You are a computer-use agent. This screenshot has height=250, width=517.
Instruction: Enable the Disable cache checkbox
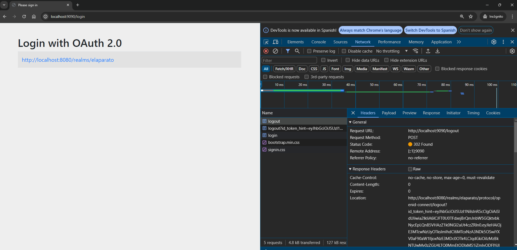(x=344, y=51)
